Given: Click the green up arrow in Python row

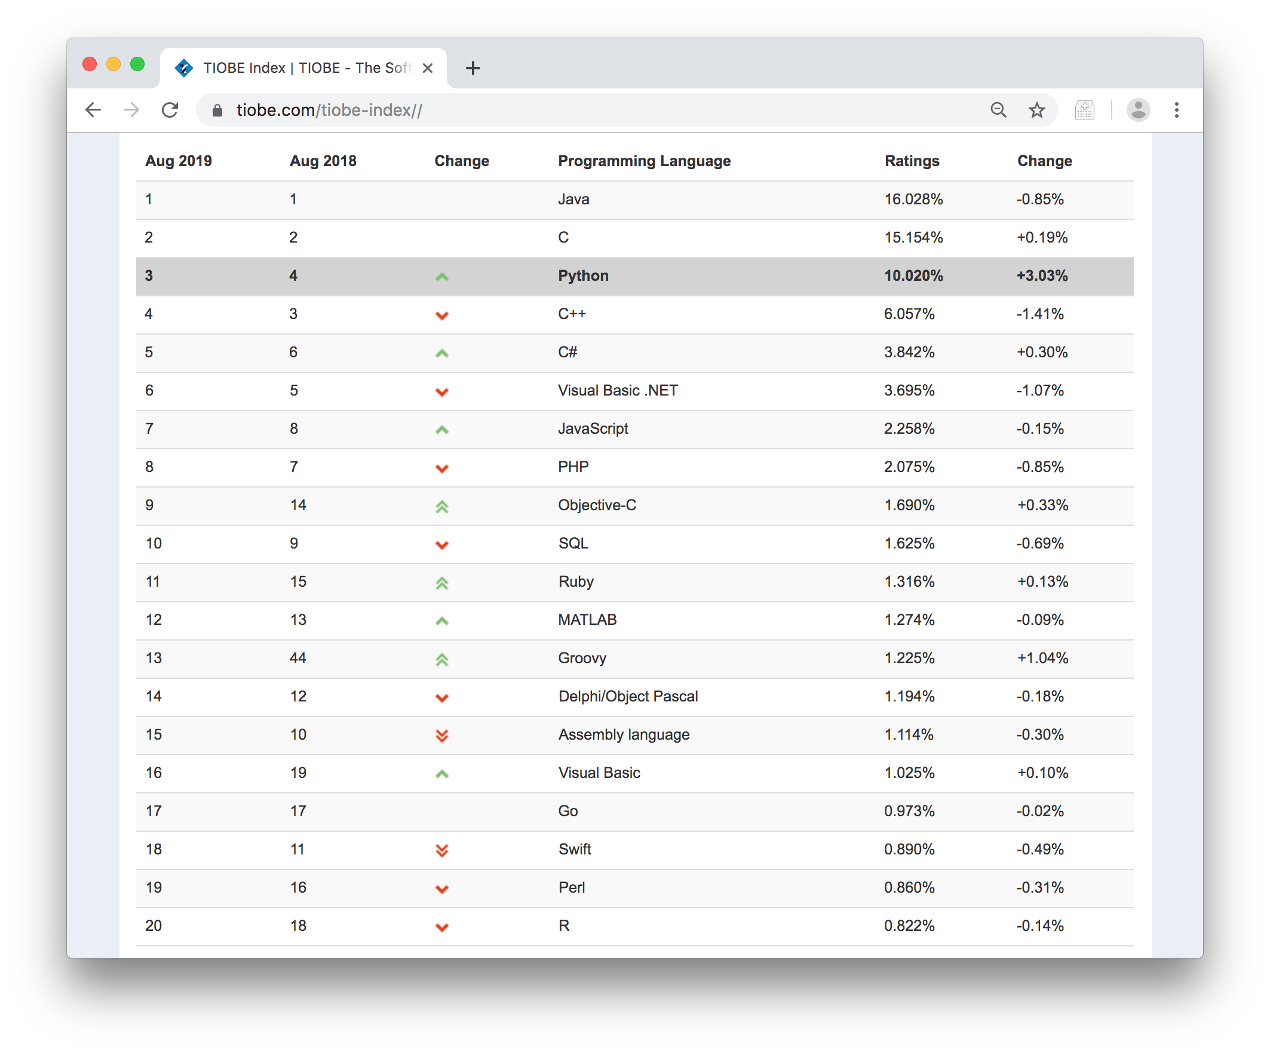Looking at the screenshot, I should [x=442, y=277].
